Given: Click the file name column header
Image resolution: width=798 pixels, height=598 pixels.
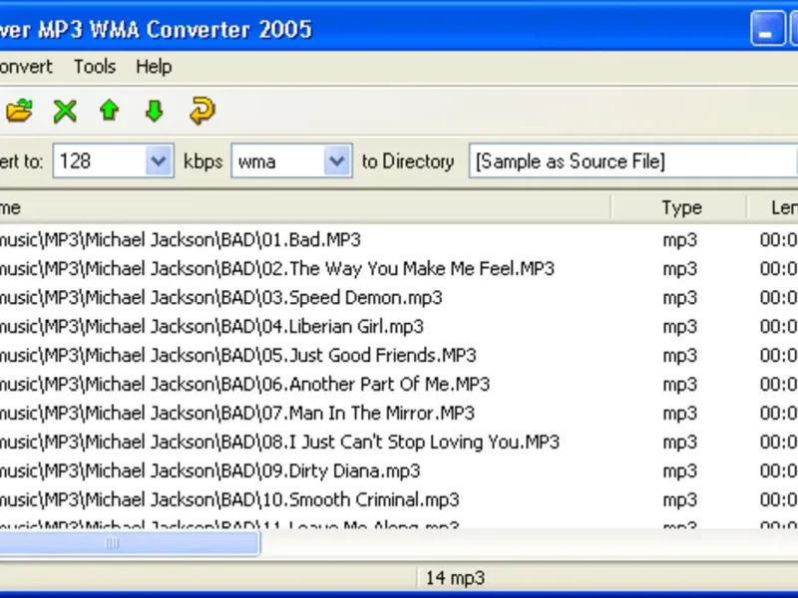Looking at the screenshot, I should tap(305, 207).
